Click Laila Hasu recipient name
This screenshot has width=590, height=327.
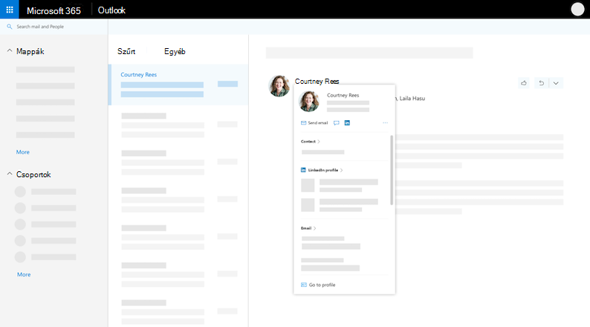click(412, 99)
